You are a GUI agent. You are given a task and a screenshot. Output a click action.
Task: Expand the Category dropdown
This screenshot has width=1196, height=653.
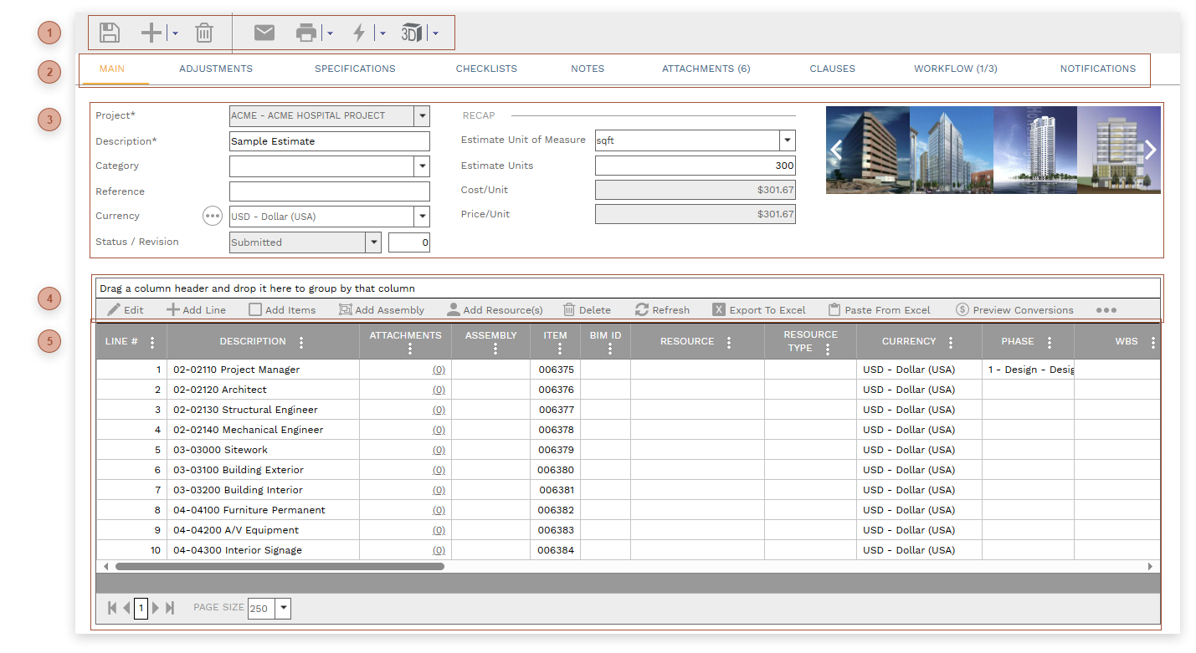coord(422,166)
